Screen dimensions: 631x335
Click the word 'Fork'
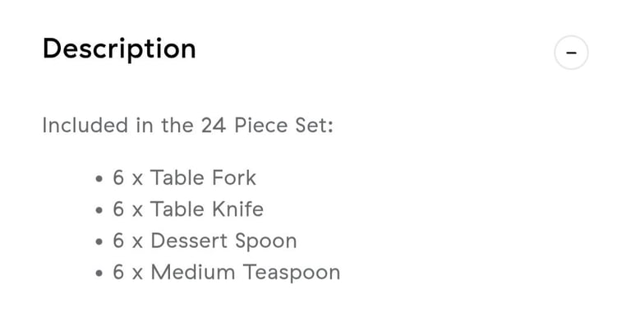(234, 177)
